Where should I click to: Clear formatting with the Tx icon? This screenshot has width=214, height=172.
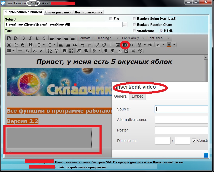27,51
